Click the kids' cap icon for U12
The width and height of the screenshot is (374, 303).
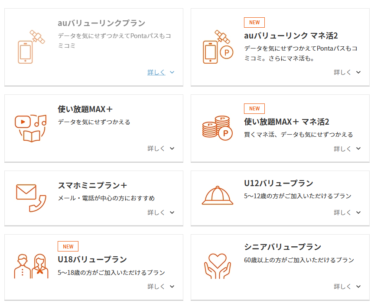coord(218,196)
